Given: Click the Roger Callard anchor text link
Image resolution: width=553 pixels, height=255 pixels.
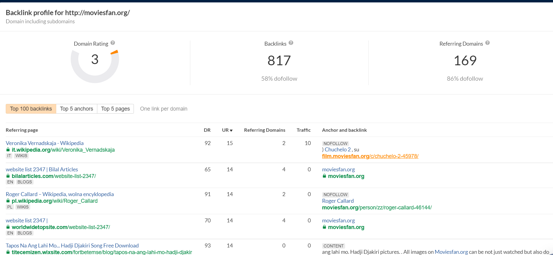Looking at the screenshot, I should click(x=338, y=201).
